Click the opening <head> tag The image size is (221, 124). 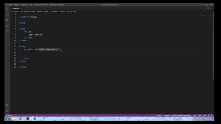click(23, 29)
